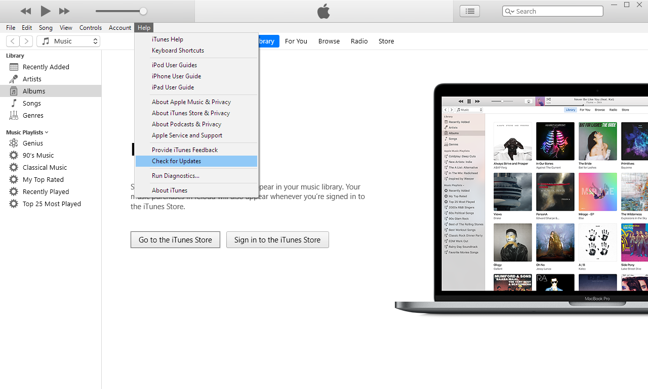The image size is (648, 389).
Task: Open the File menu
Action: 11,28
